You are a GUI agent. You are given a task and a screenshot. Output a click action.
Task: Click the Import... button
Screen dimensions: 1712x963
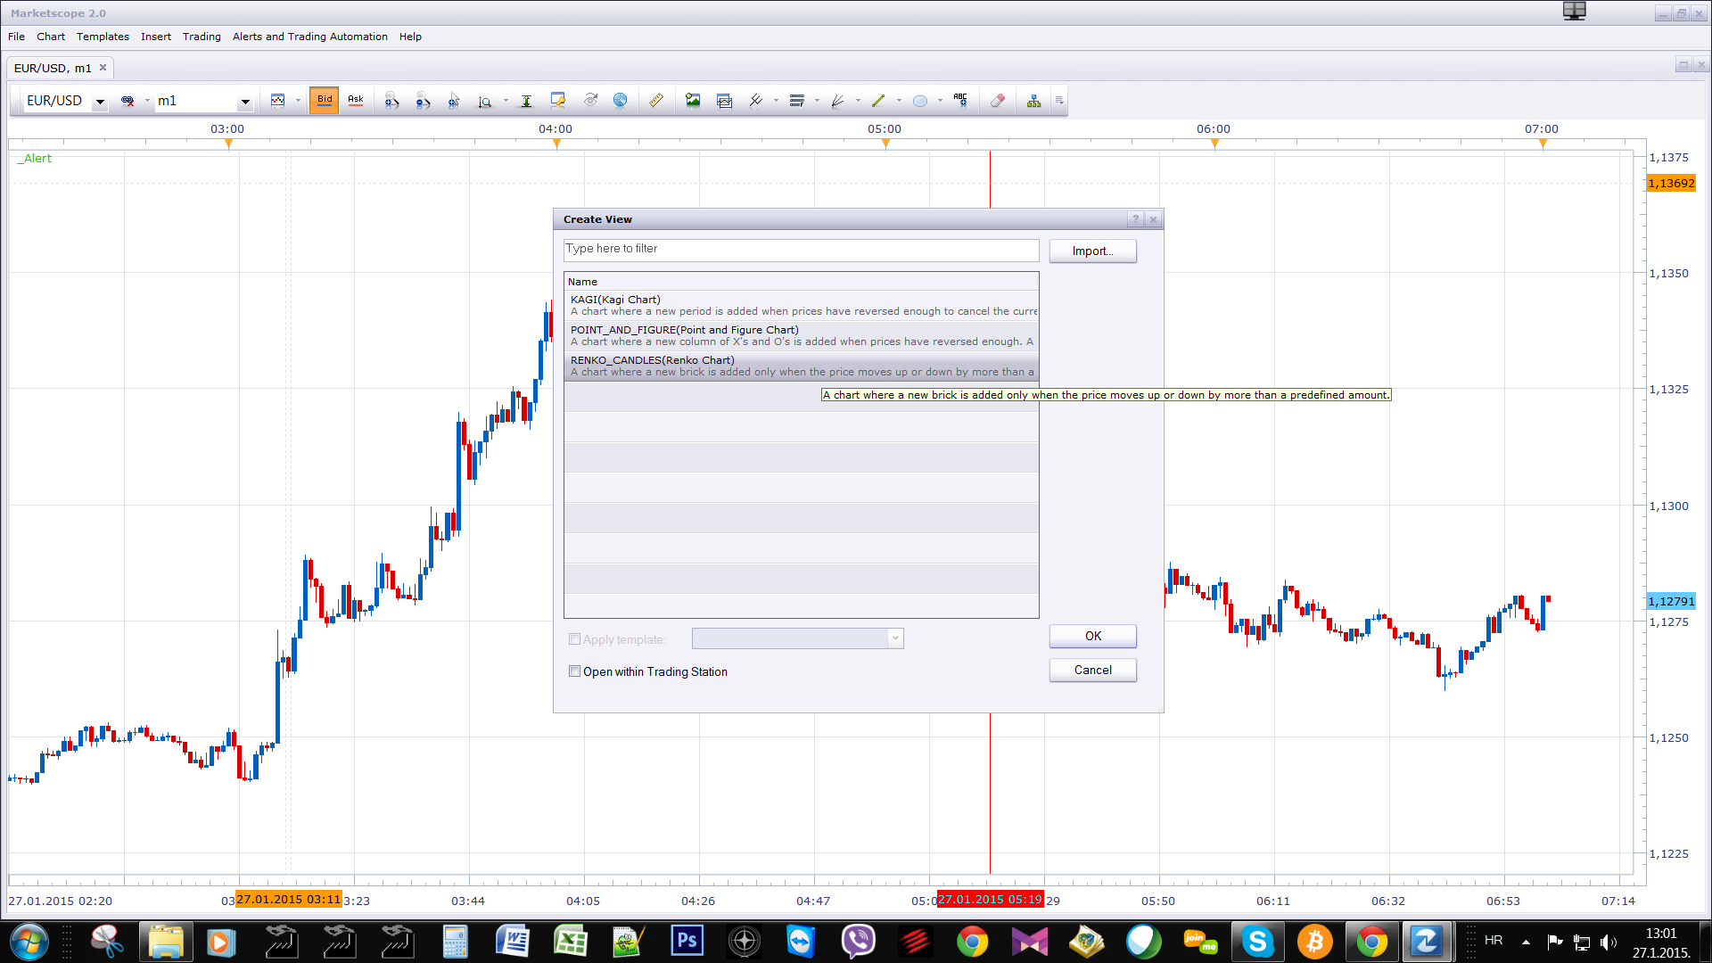(x=1093, y=251)
